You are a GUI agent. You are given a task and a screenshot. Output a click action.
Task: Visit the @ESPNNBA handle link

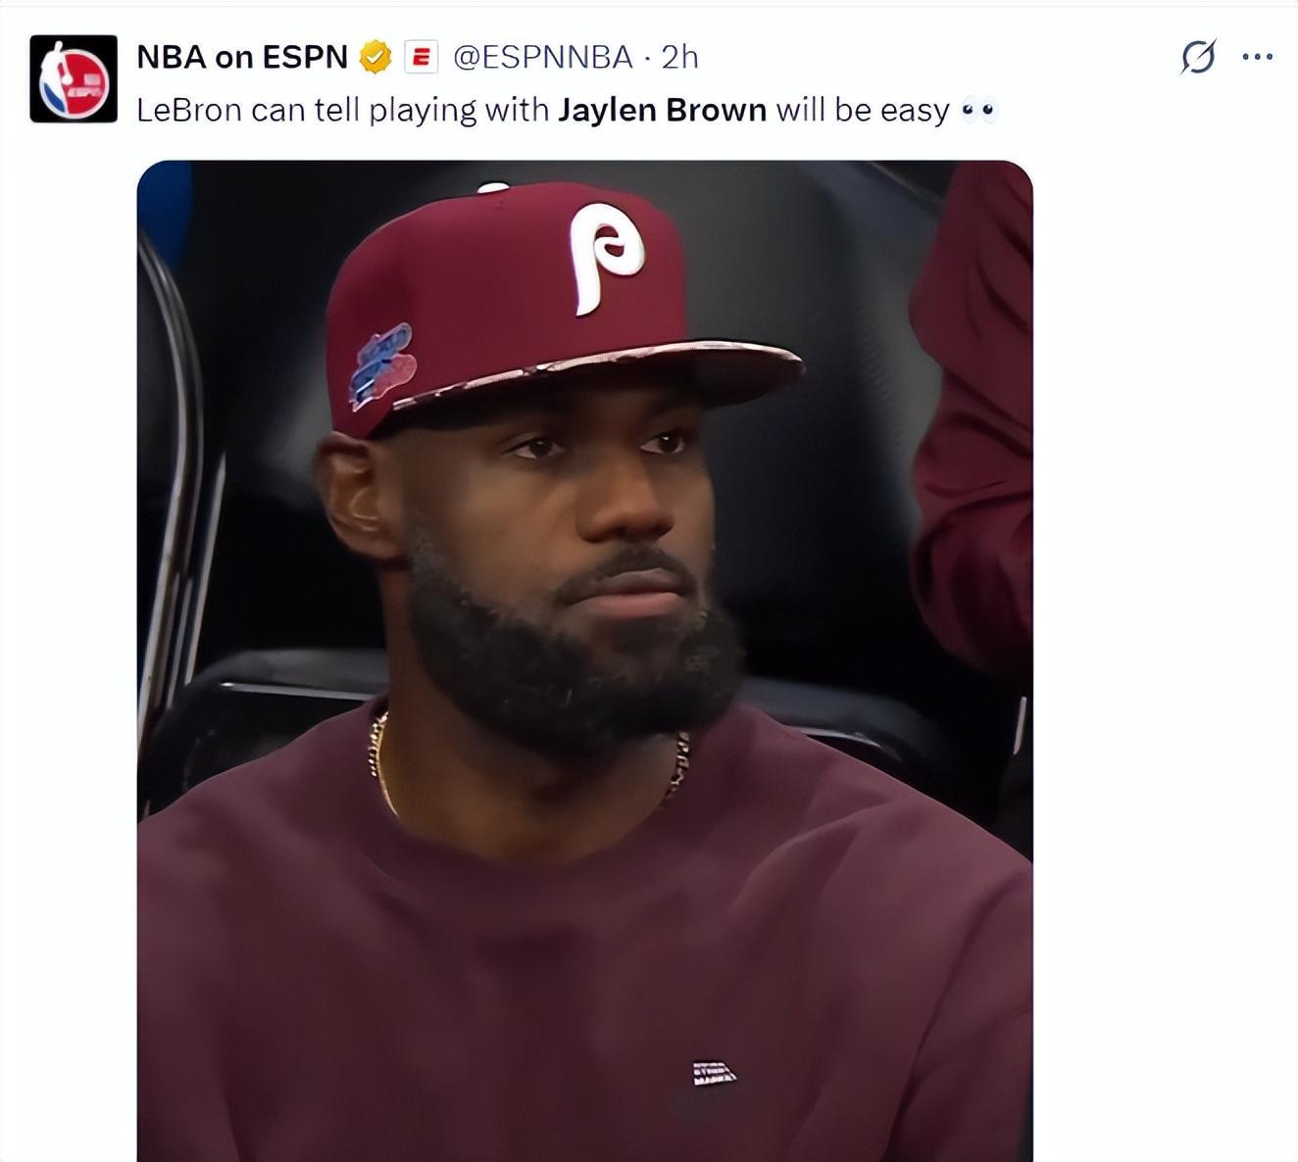tap(543, 57)
